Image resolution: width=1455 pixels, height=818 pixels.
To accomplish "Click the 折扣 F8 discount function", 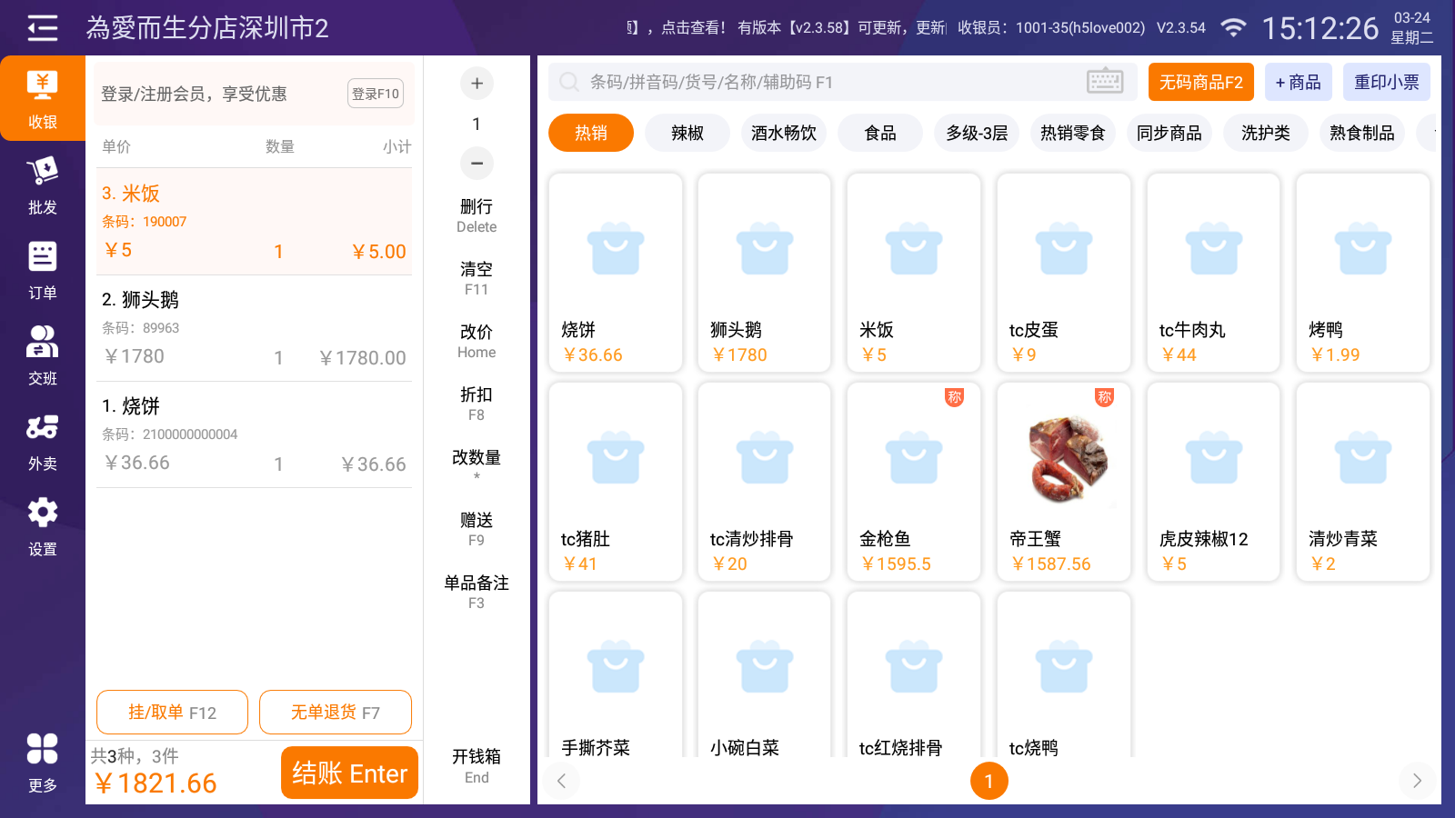I will tap(477, 403).
